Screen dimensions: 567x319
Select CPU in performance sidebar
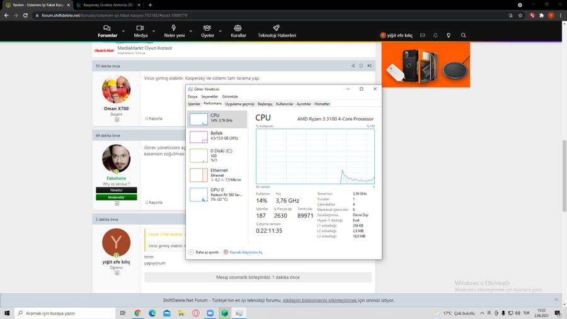pos(217,119)
